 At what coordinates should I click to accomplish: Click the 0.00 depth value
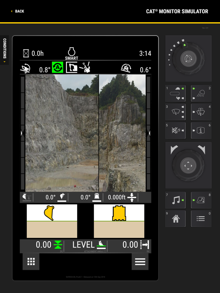click(x=44, y=245)
